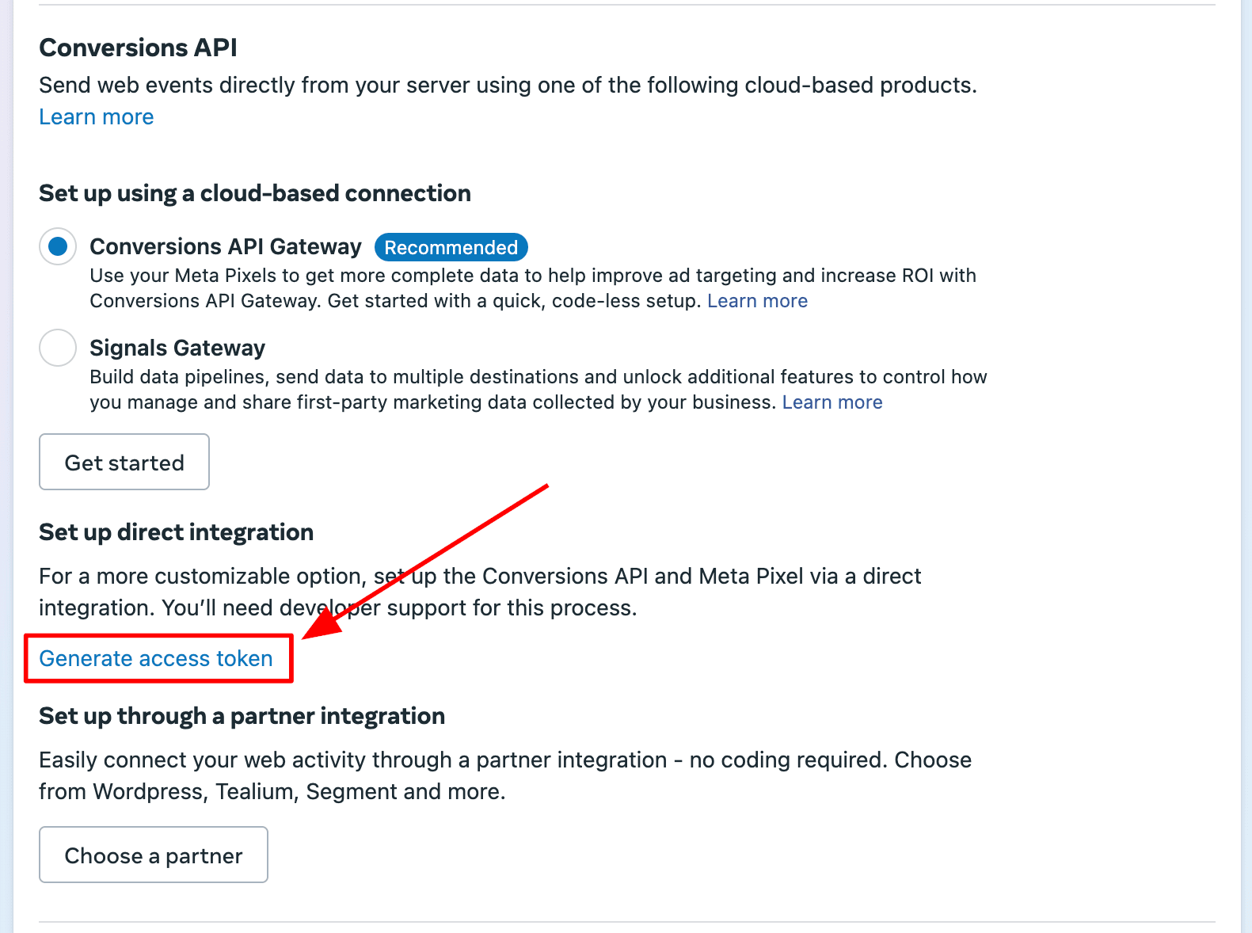
Task: Select the Conversions API Gateway radio button
Action: (58, 246)
